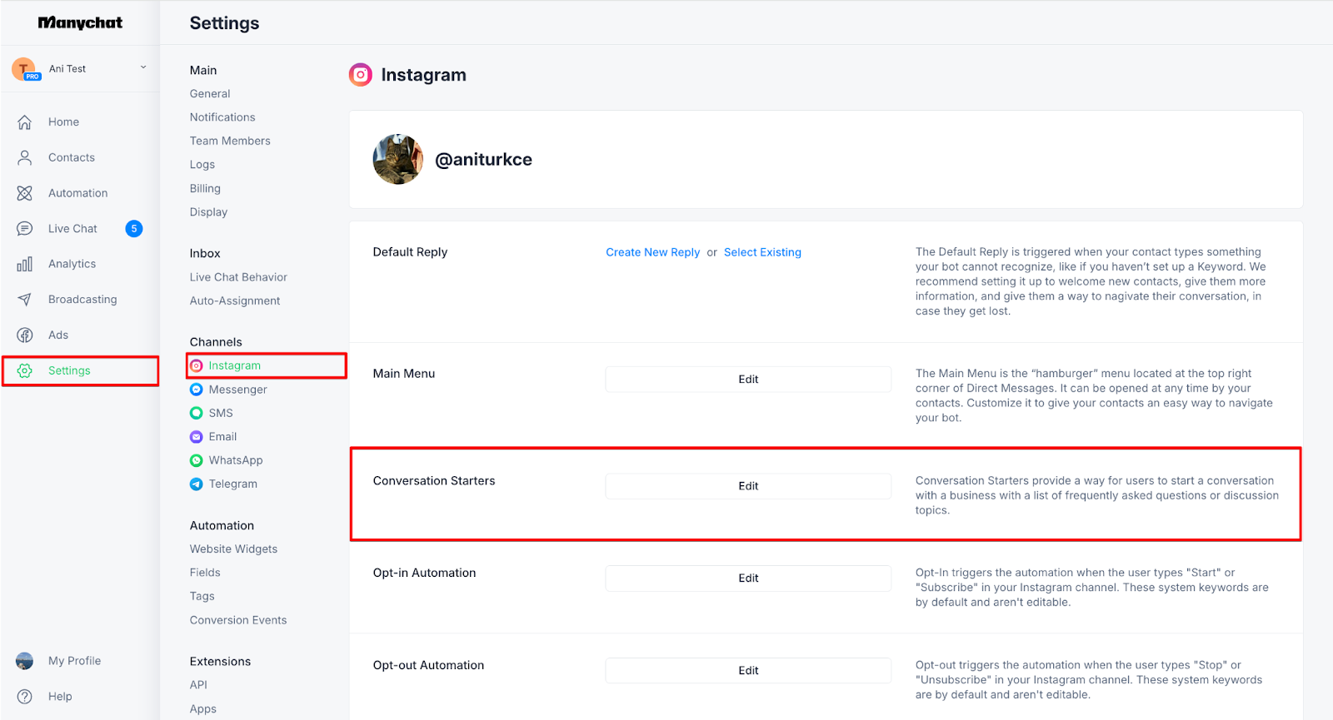The height and width of the screenshot is (720, 1333).
Task: Click the Contacts person icon
Action: [x=24, y=157]
